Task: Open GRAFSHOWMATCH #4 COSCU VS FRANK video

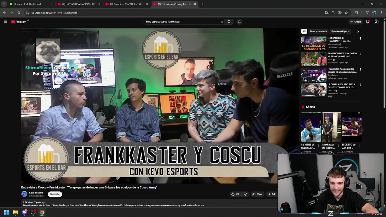Action: click(314, 59)
